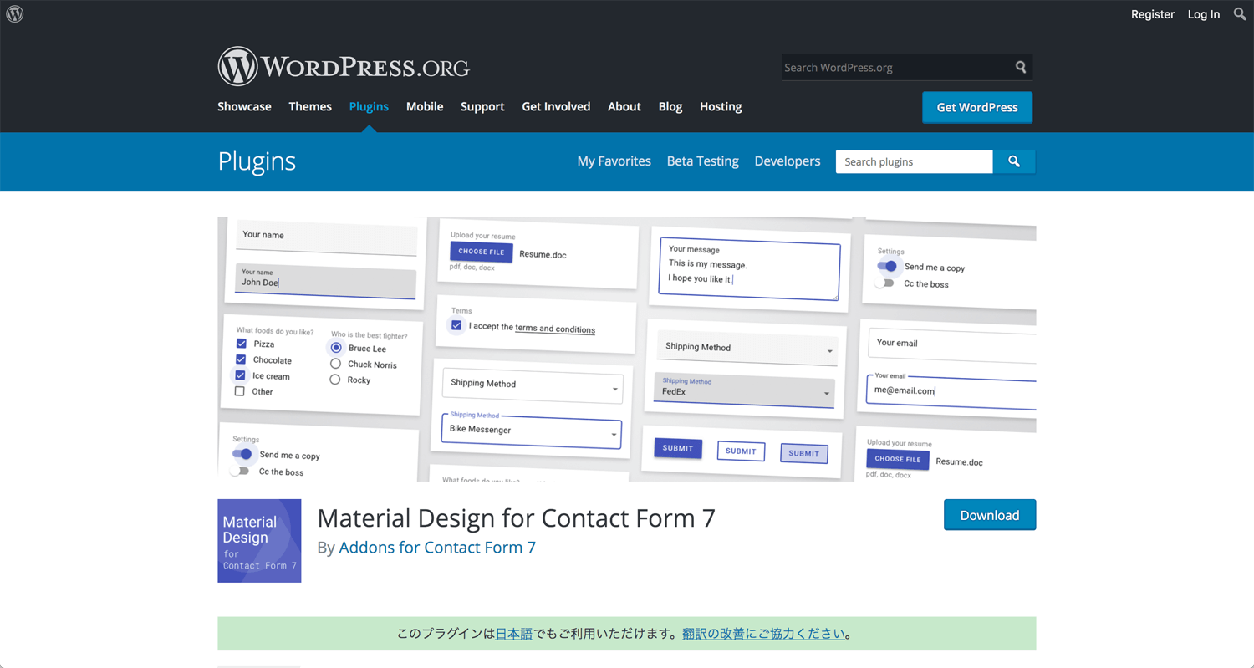Image resolution: width=1254 pixels, height=668 pixels.
Task: Open the Support menu item
Action: coord(482,106)
